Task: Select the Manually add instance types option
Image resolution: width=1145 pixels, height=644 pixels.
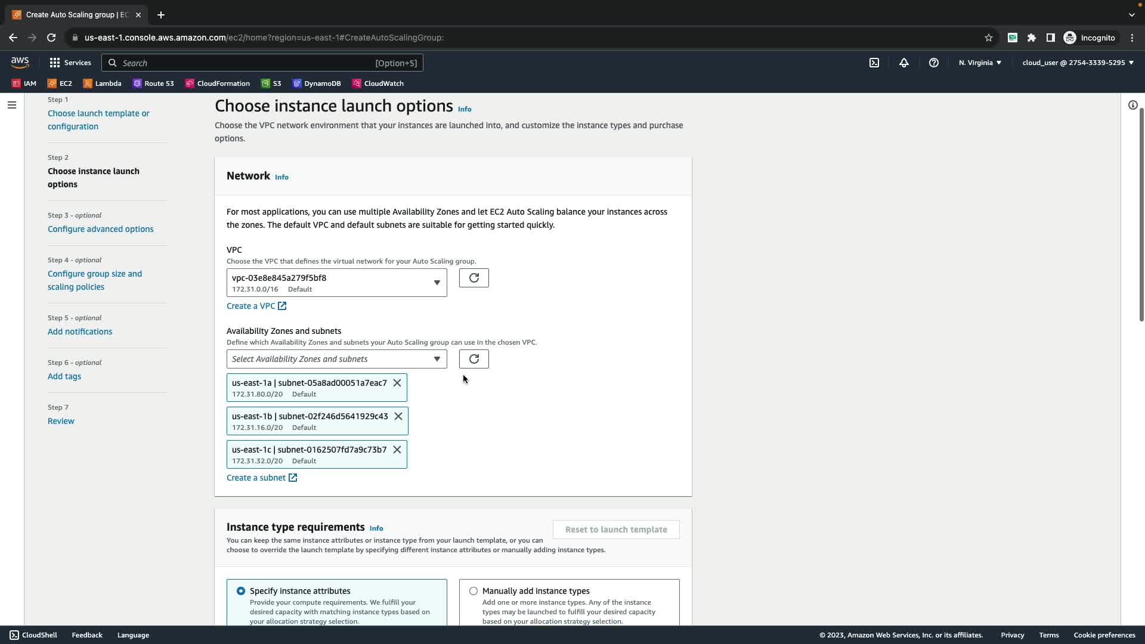Action: point(474,591)
